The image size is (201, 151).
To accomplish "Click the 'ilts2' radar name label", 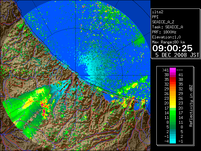I will coord(158,12).
